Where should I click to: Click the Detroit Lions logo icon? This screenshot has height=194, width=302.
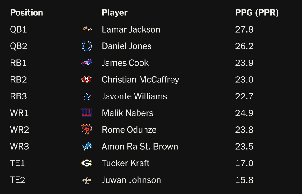[87, 147]
